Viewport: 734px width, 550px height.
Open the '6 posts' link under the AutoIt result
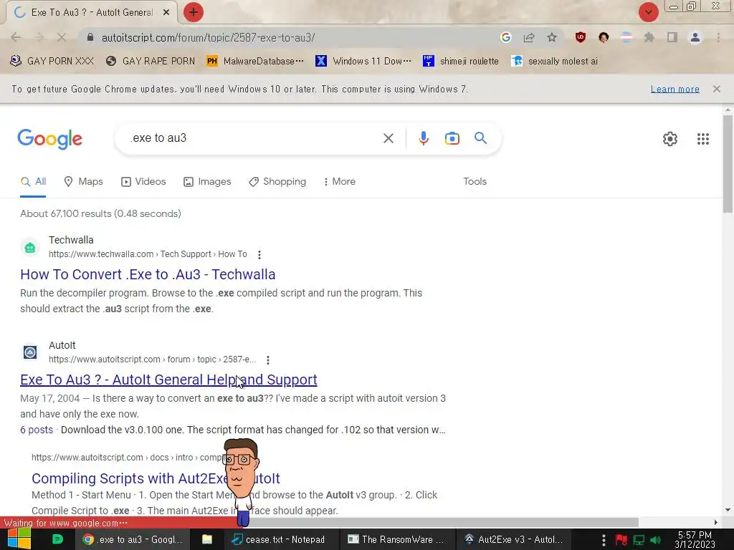(x=37, y=430)
